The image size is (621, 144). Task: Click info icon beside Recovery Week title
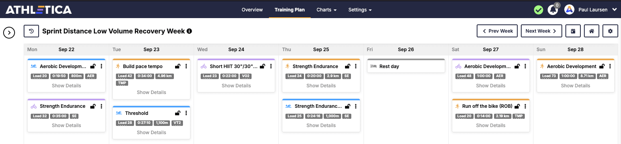[x=189, y=31]
